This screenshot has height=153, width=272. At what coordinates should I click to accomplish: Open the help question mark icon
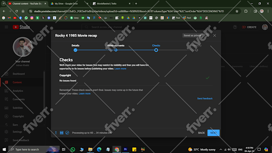235,27
